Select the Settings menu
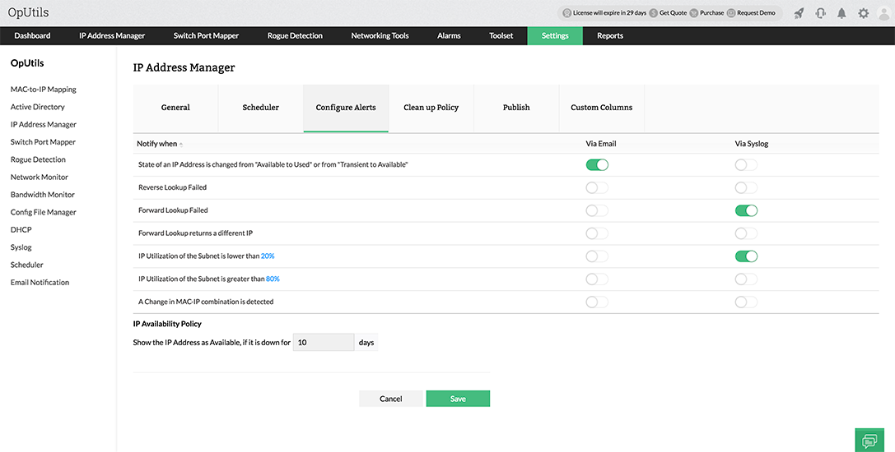 click(555, 35)
